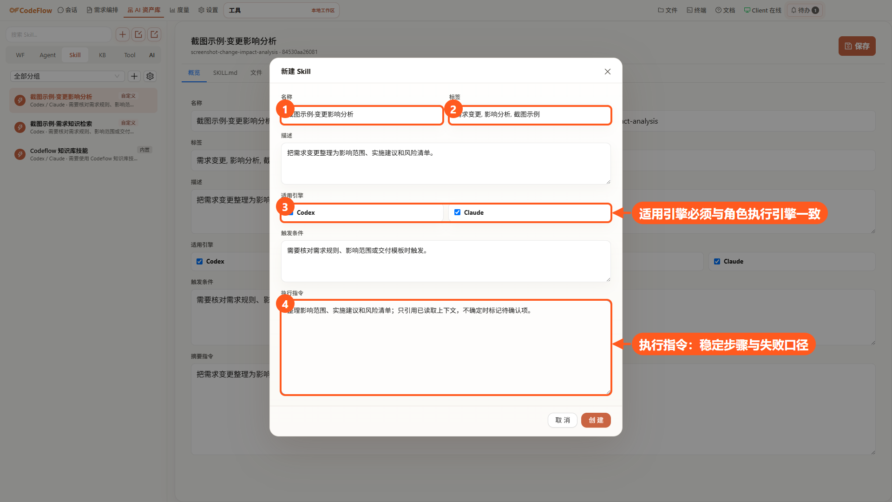The height and width of the screenshot is (502, 892).
Task: Click the 名称 input in the dialog
Action: pyautogui.click(x=362, y=114)
